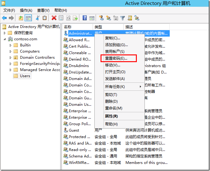Select the WinRMRe... group row

pyautogui.click(x=116, y=163)
